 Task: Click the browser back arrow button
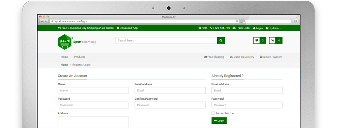(x=42, y=21)
